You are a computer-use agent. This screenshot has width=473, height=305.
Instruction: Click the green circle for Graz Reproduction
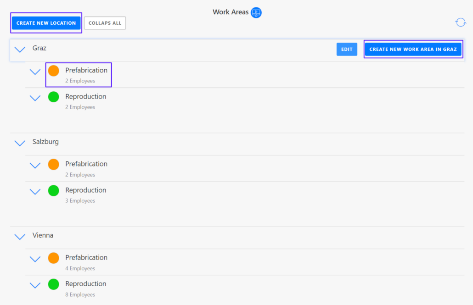tap(54, 97)
